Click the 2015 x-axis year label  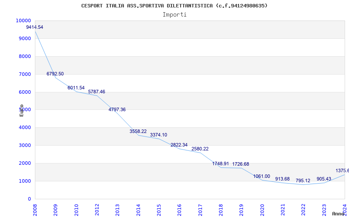point(159,210)
